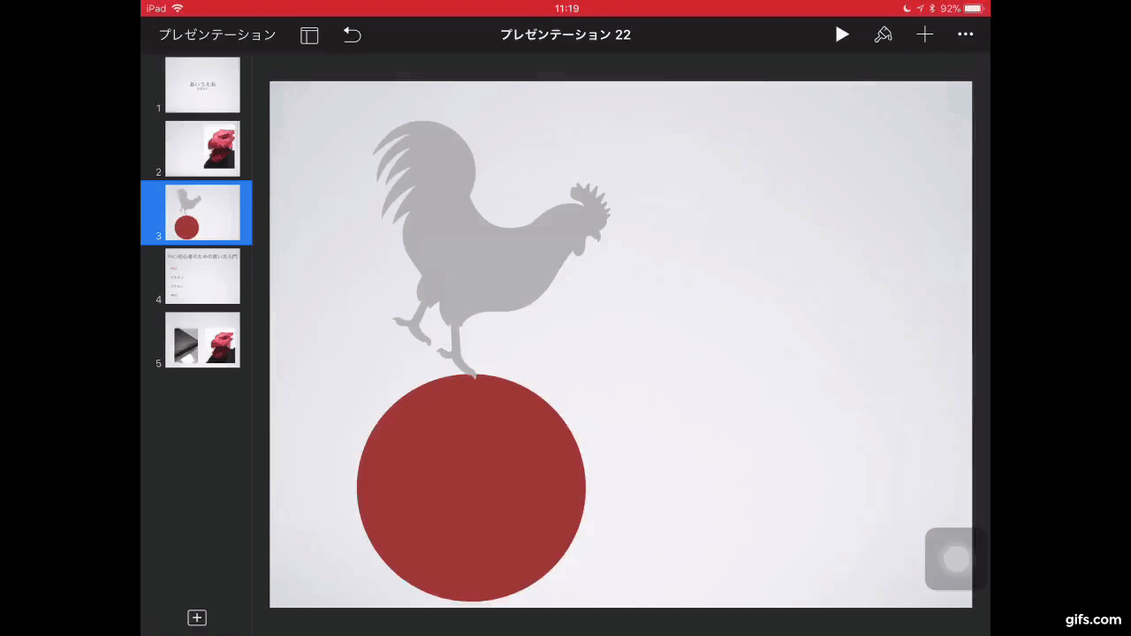
Task: Tap the Insert plus icon in toolbar
Action: [924, 34]
